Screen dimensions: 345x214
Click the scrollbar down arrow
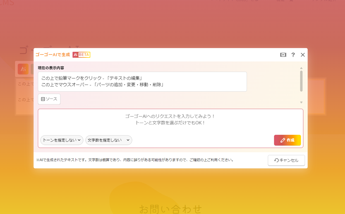[301, 102]
